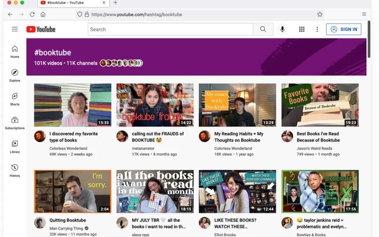Screen dimensions: 379x237
Task: Open 'MY JULY TBR' video title
Action: tap(159, 223)
